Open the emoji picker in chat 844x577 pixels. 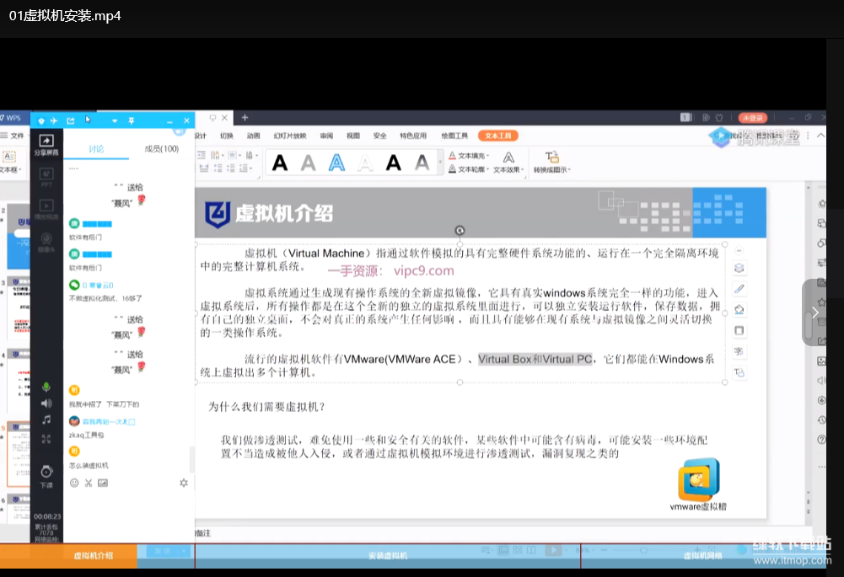[x=74, y=483]
